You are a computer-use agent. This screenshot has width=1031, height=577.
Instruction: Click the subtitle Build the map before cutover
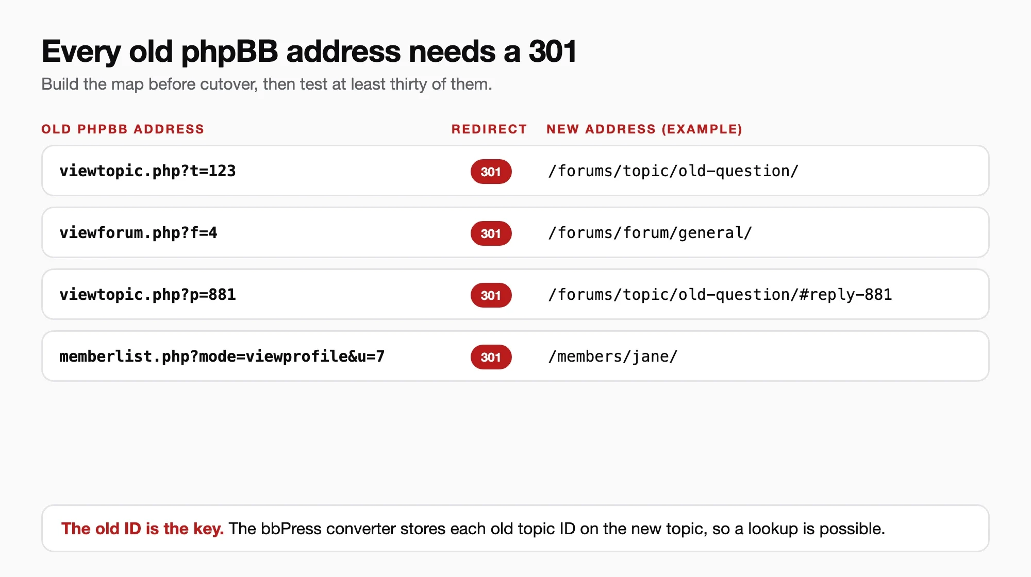coord(267,84)
